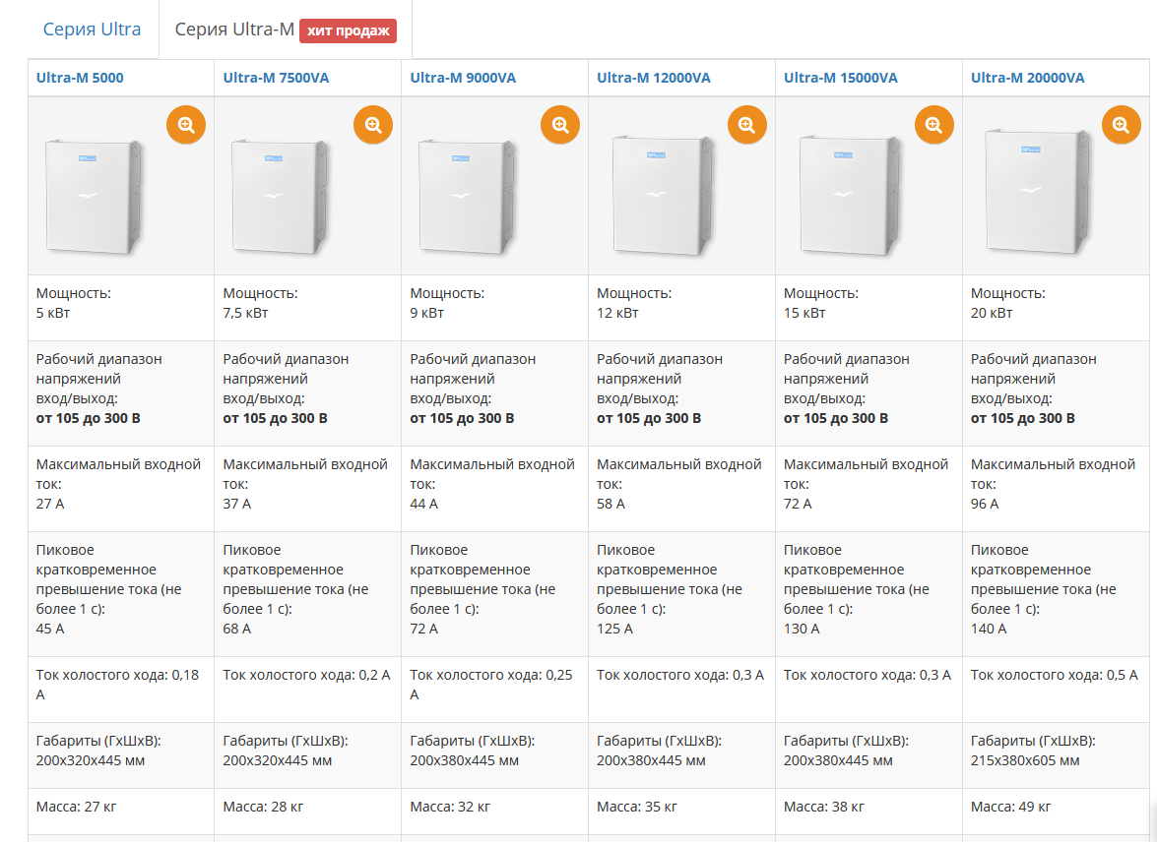Image resolution: width=1157 pixels, height=842 pixels.
Task: Open the Ultra-M 15000VA product link
Action: 841,78
